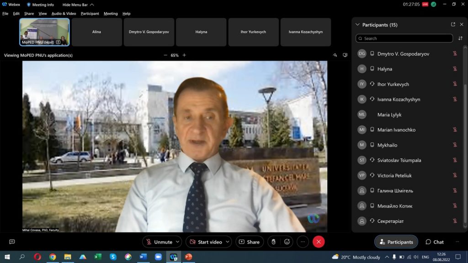
Task: Open more options ellipsis in control bar
Action: (303, 242)
